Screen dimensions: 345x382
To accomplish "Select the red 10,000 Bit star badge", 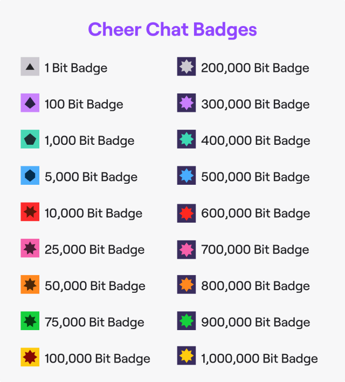I will pyautogui.click(x=30, y=212).
